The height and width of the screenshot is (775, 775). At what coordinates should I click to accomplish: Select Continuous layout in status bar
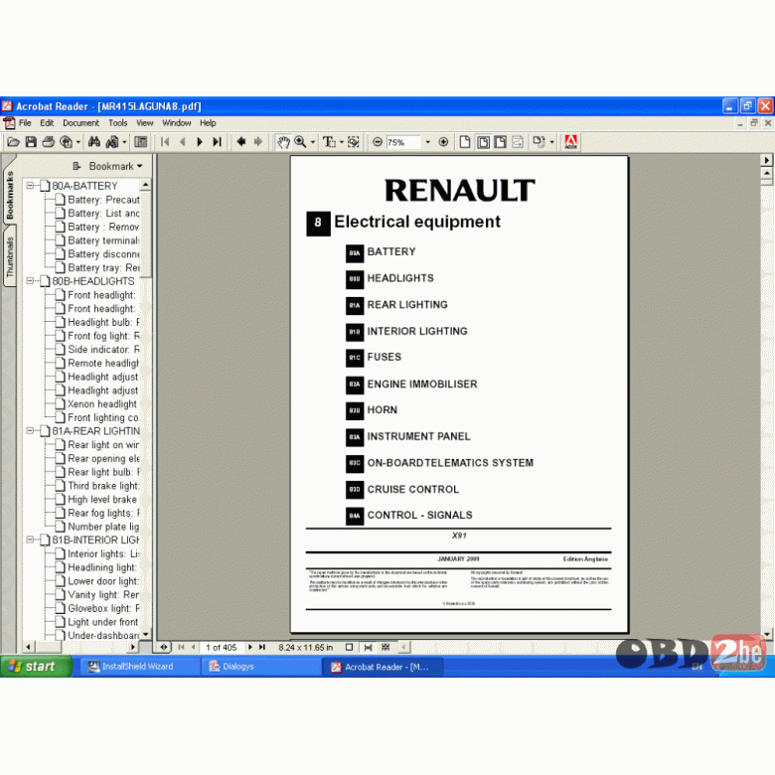pos(368,648)
